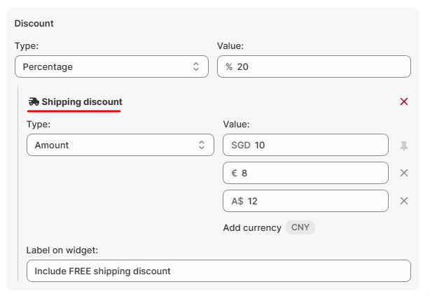The width and height of the screenshot is (430, 296).
Task: Delete the euro currency row
Action: click(403, 174)
